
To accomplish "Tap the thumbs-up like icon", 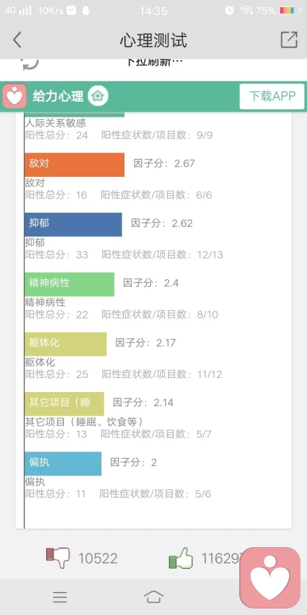I will (x=181, y=559).
